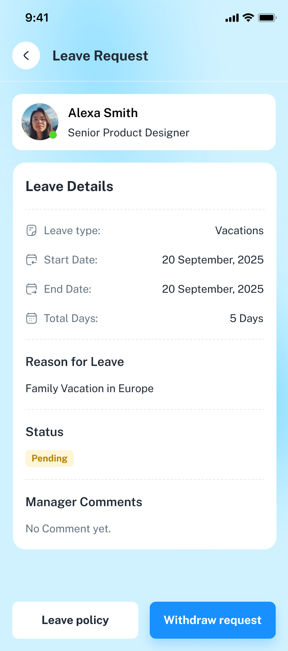Viewport: 288px width, 651px height.
Task: Click the Pending status badge
Action: [50, 458]
